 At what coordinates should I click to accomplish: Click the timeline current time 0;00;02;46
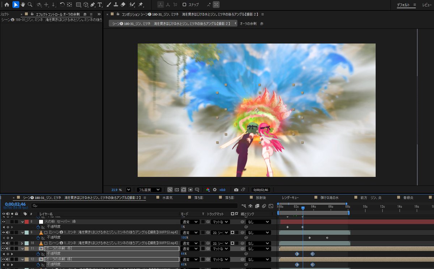[16, 204]
